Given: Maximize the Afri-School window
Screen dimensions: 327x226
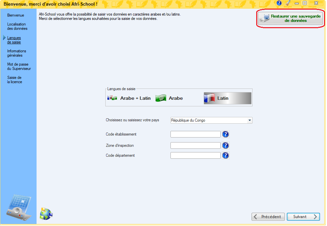Looking at the screenshot, I should click(x=305, y=3).
